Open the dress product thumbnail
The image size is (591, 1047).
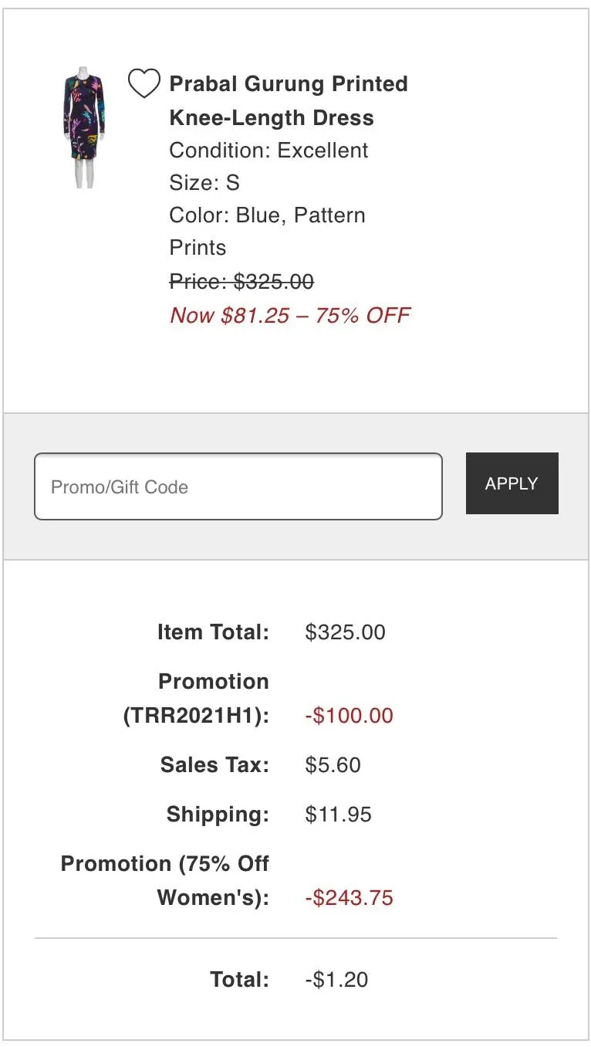point(83,127)
